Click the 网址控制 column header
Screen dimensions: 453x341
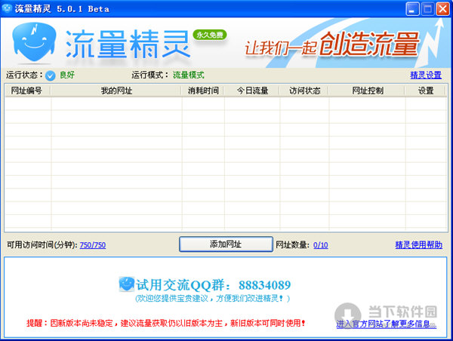pos(367,91)
